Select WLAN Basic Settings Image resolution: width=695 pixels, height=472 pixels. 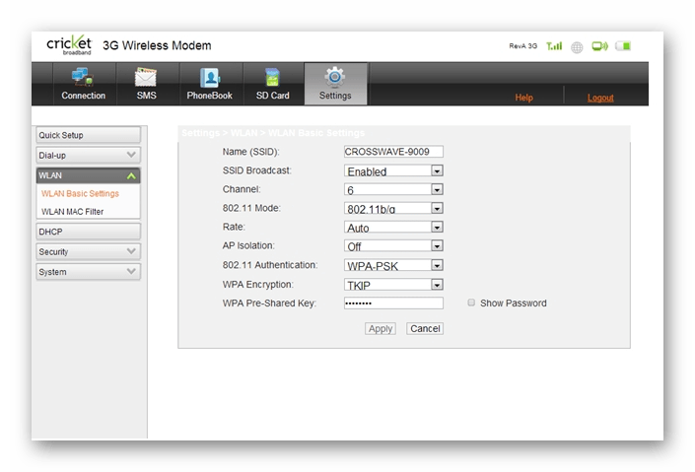click(80, 194)
